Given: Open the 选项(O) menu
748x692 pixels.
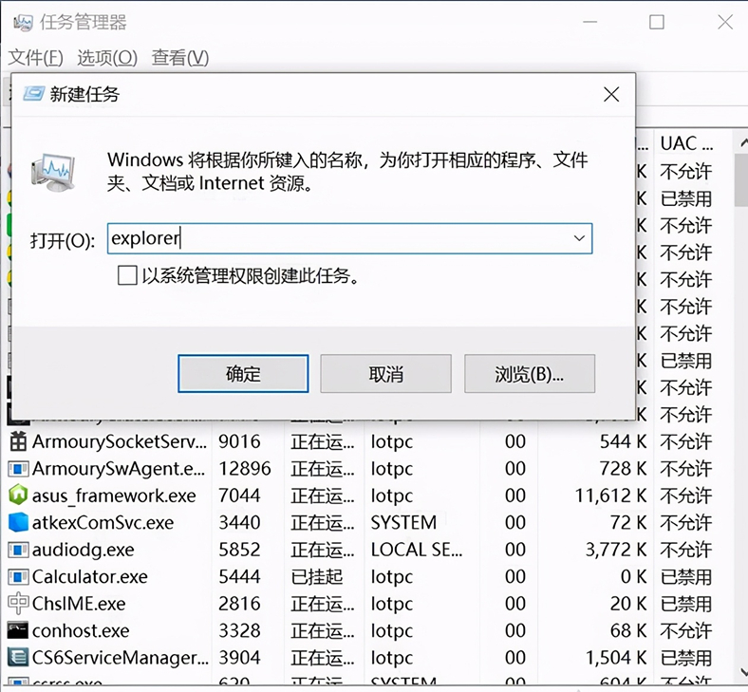Looking at the screenshot, I should tap(107, 58).
